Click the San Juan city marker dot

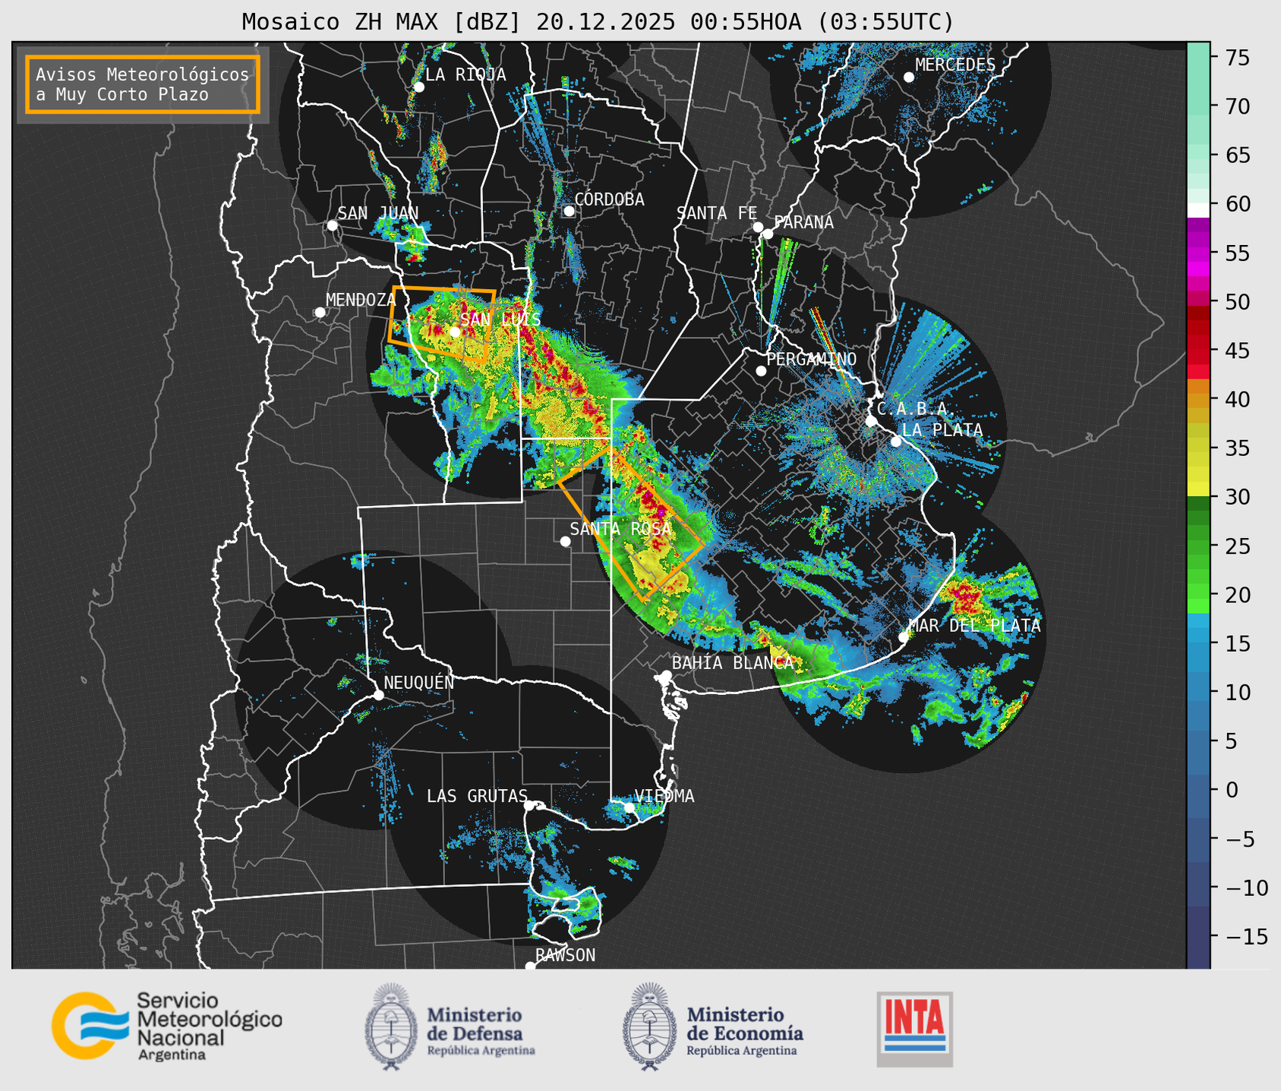pyautogui.click(x=332, y=225)
